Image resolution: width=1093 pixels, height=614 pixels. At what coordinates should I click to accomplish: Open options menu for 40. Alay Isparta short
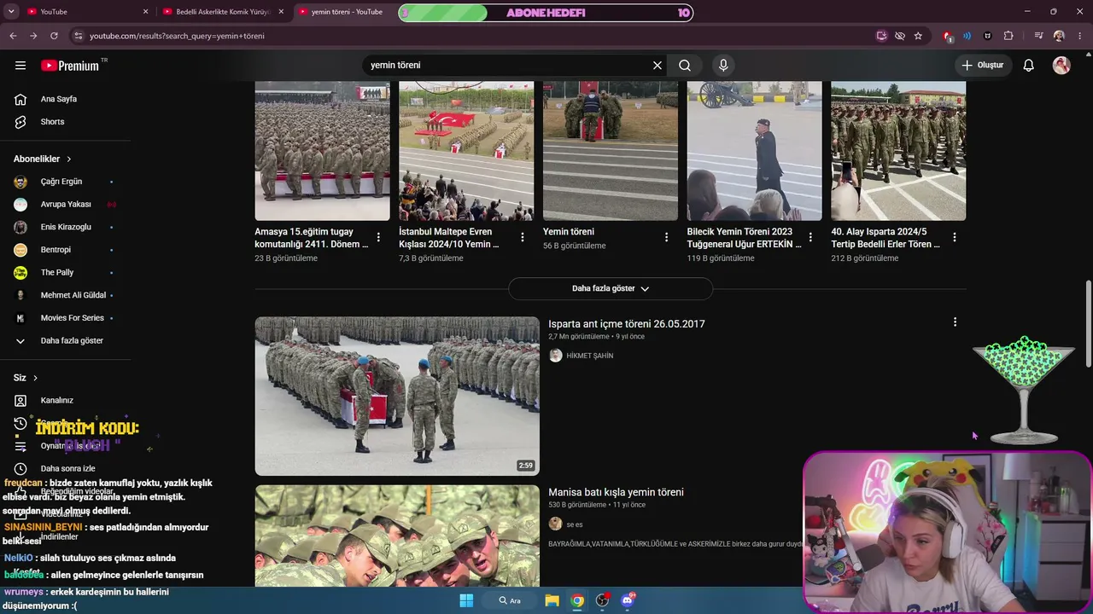pyautogui.click(x=955, y=237)
